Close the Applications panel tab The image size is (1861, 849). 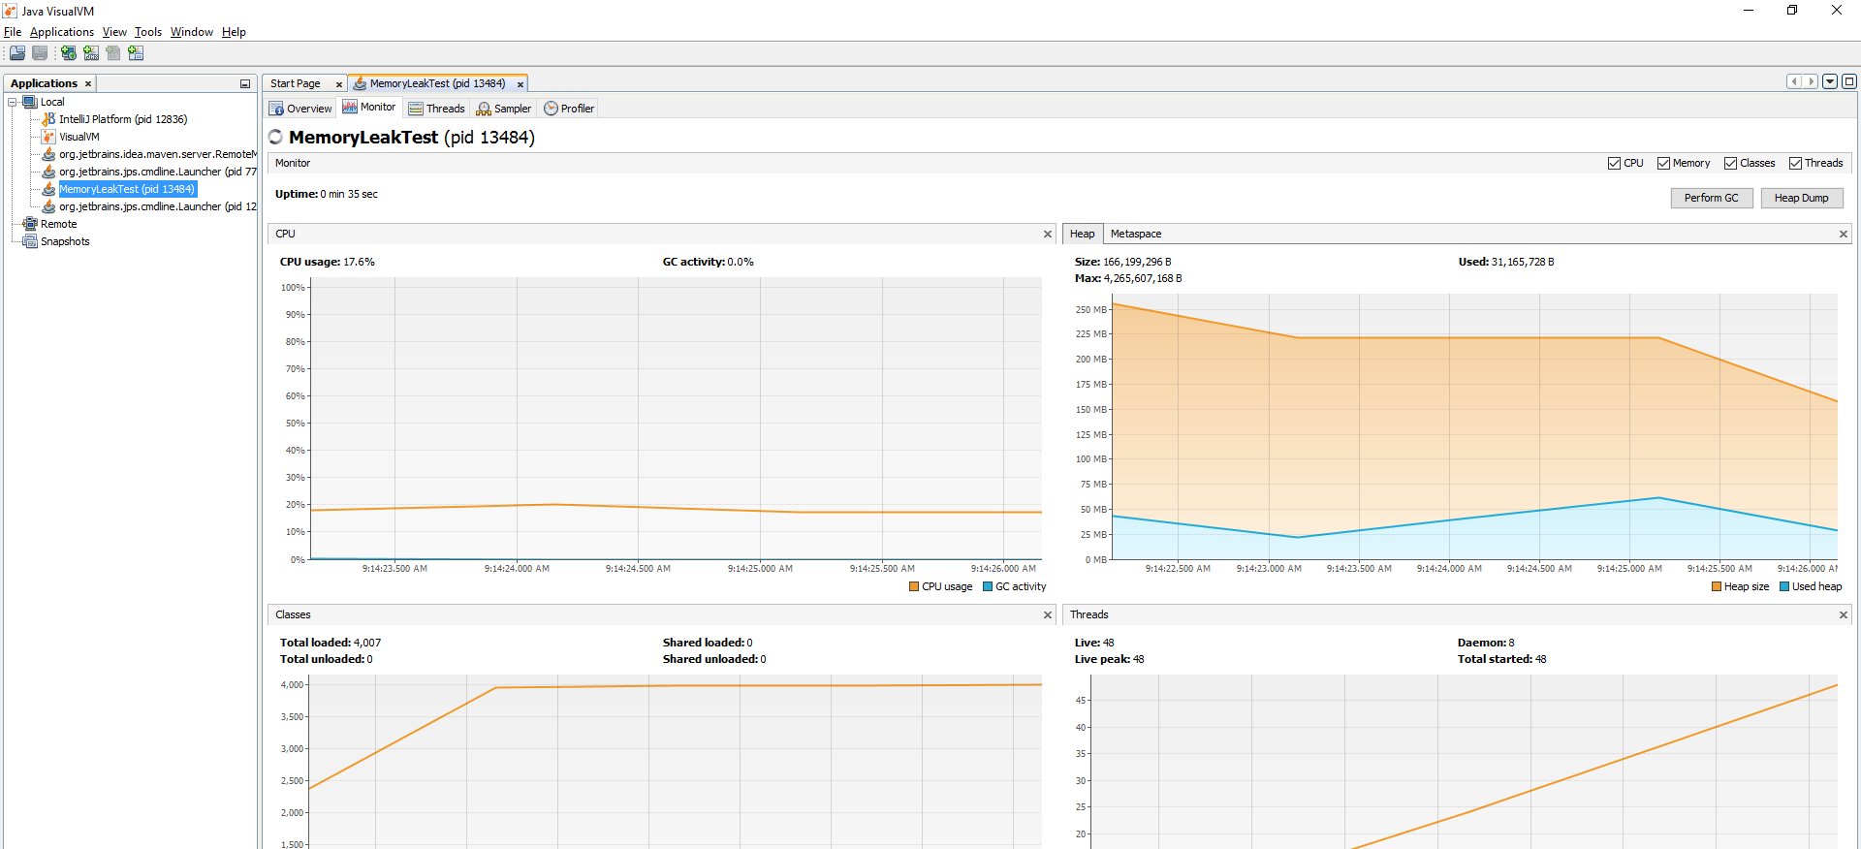pyautogui.click(x=88, y=84)
